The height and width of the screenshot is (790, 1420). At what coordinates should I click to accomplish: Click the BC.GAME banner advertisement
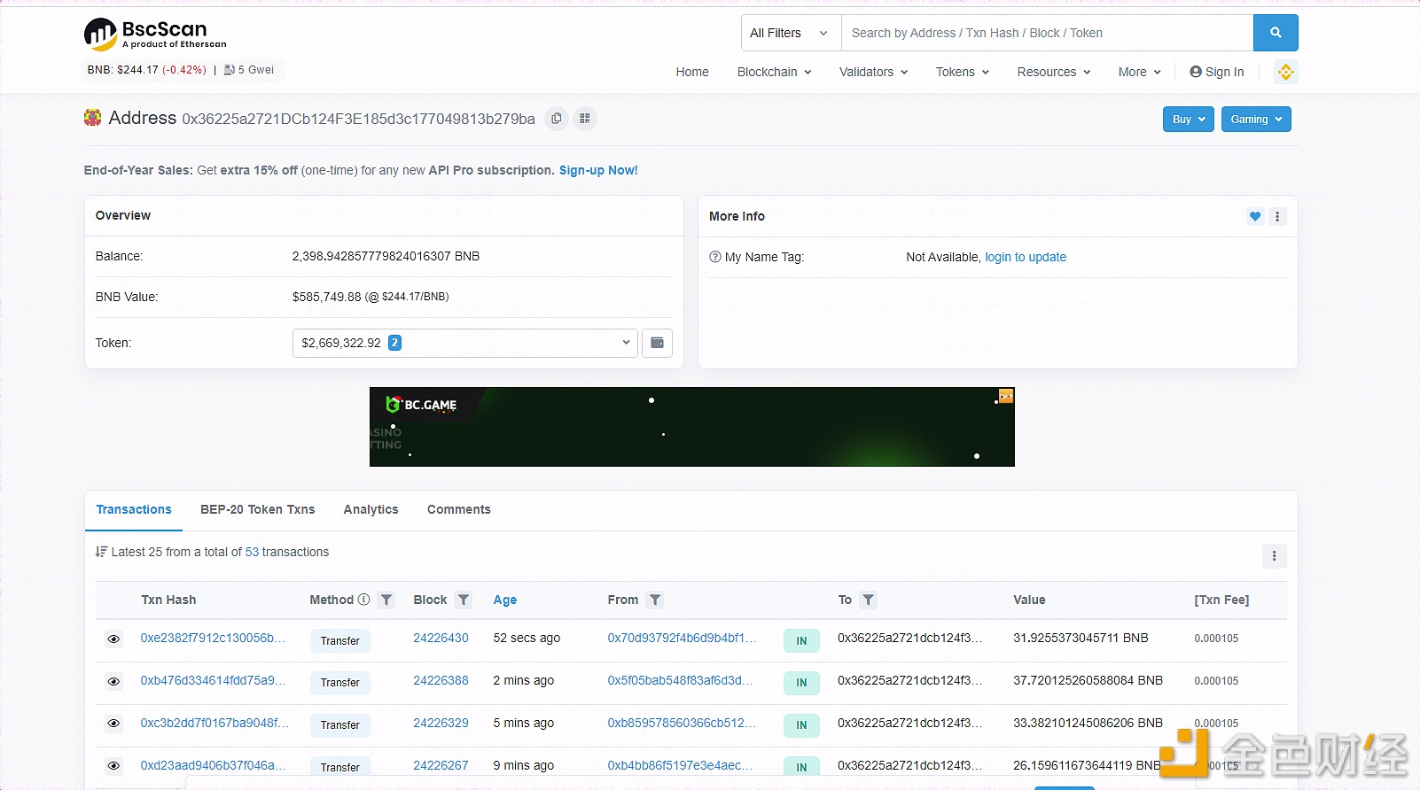tap(692, 427)
